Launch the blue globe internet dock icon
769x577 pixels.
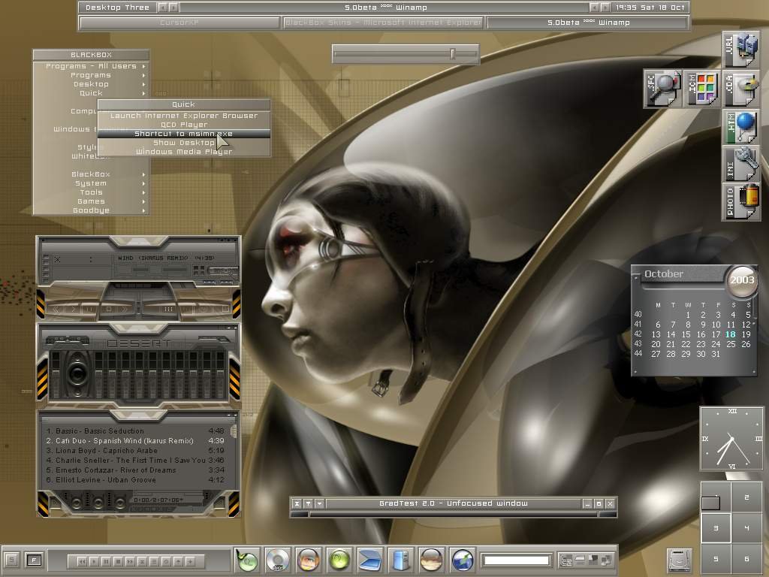463,560
